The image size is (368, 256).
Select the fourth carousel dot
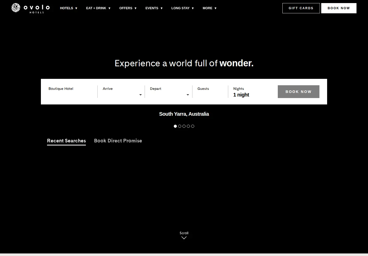coord(188,126)
